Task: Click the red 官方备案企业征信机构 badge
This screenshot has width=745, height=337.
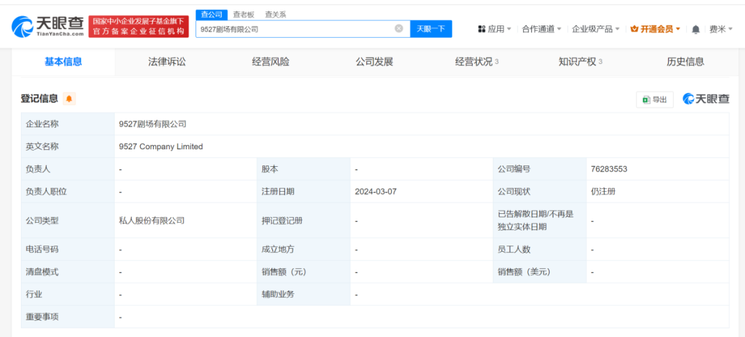Action: click(139, 27)
